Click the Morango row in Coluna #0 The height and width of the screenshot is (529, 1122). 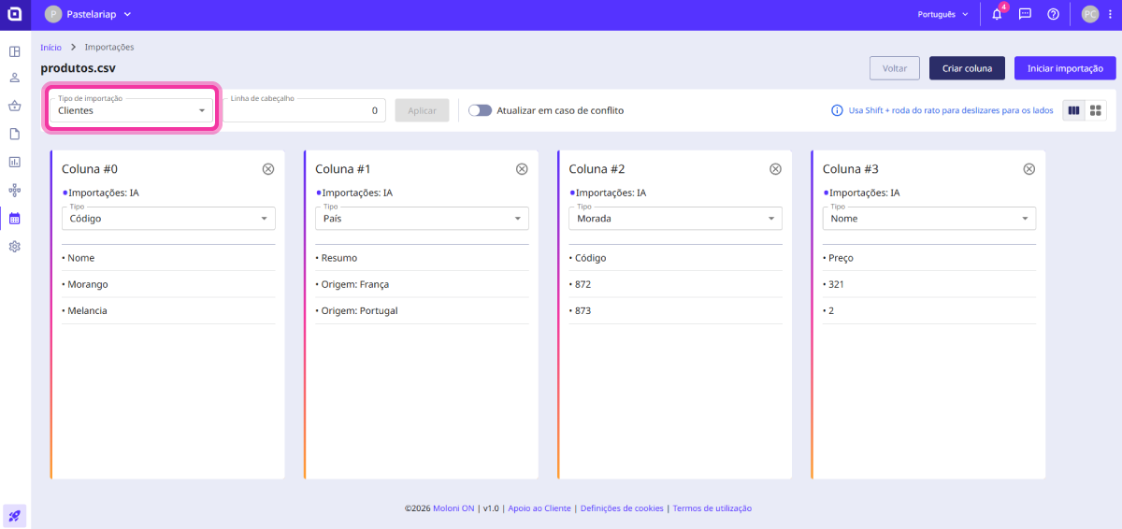tap(168, 284)
